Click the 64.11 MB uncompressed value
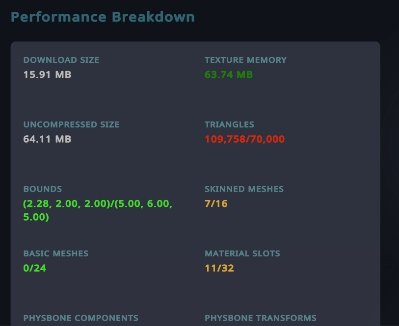 47,139
